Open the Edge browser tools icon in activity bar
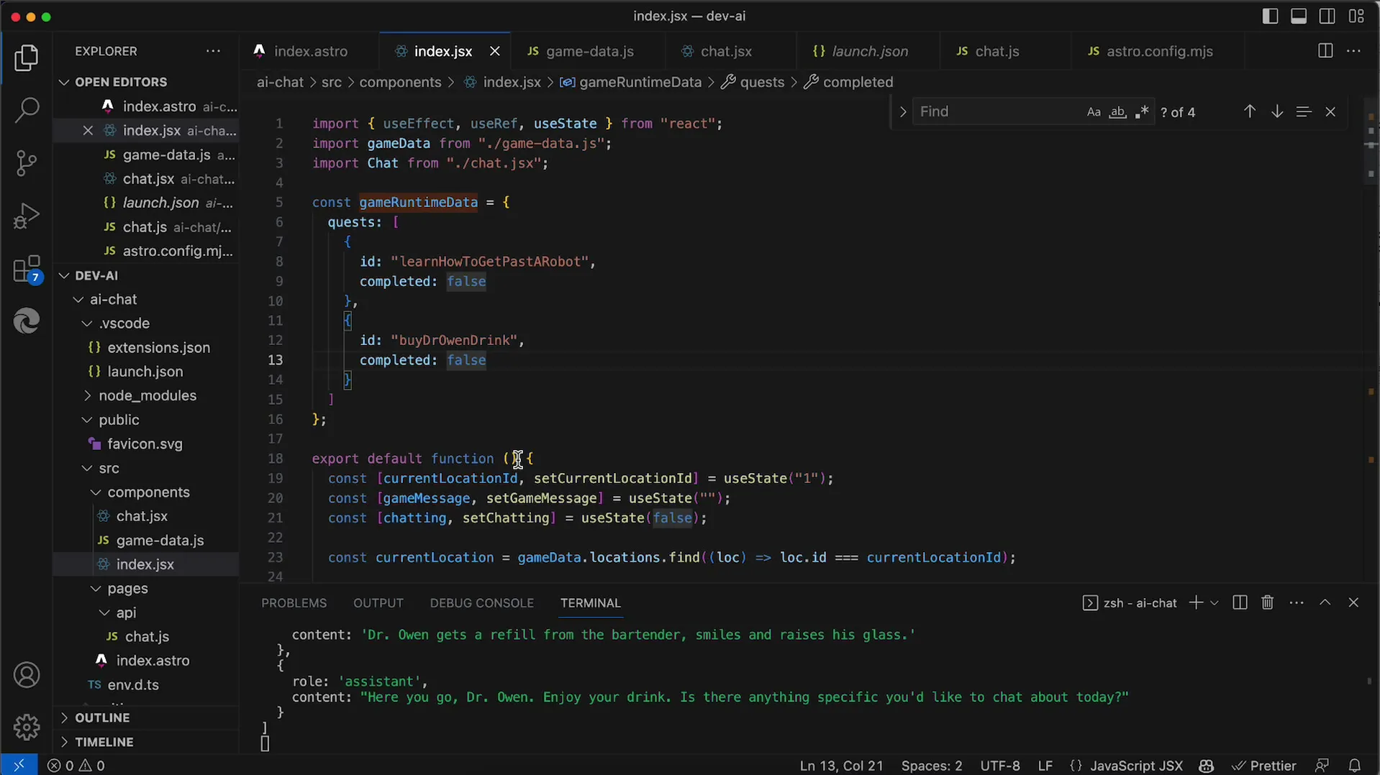The image size is (1380, 775). click(27, 321)
